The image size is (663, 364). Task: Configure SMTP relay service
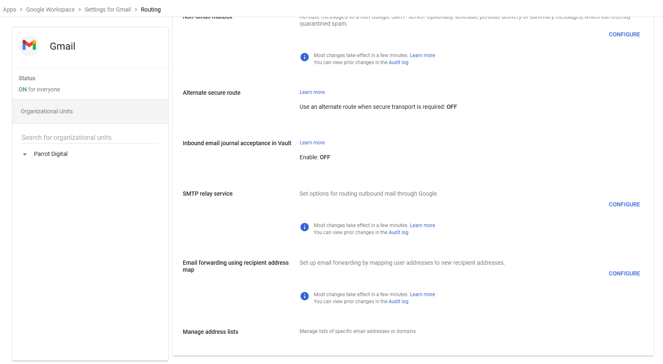[624, 204]
